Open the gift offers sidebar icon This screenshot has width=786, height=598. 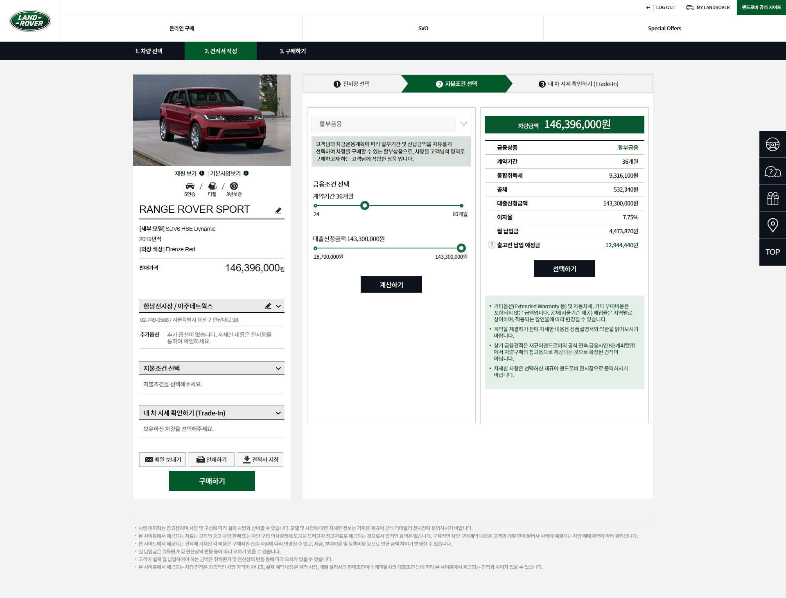[772, 199]
